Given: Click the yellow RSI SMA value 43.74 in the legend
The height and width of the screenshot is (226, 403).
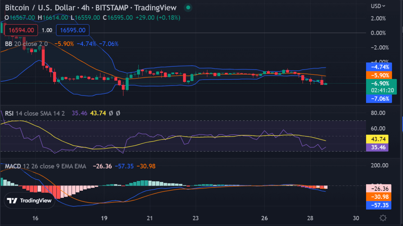Looking at the screenshot, I should click(x=98, y=114).
